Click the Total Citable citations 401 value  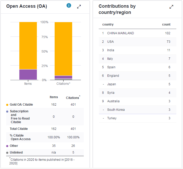(x=73, y=129)
